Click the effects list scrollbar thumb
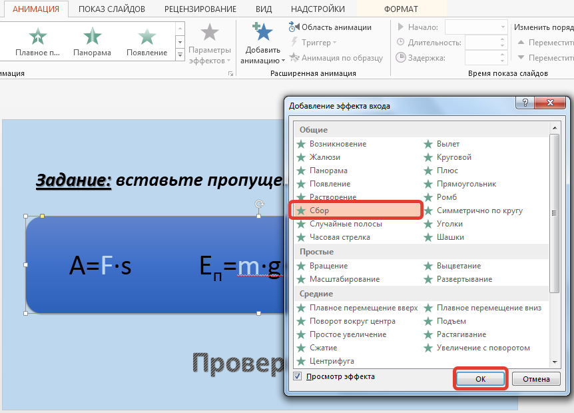Viewport: 574px width, 413px height. [x=555, y=213]
